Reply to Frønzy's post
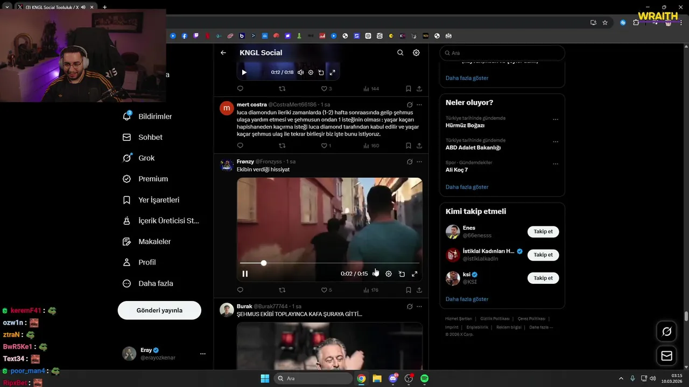Viewport: 689px width, 387px height. tap(240, 290)
